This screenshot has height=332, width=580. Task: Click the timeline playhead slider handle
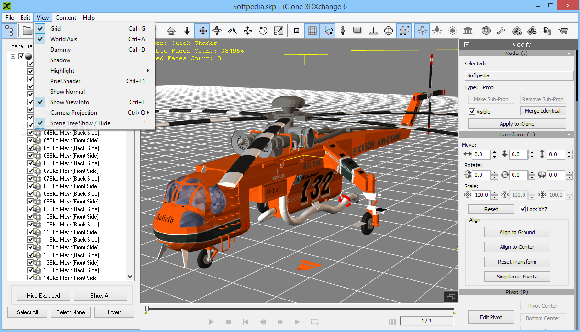(147, 309)
